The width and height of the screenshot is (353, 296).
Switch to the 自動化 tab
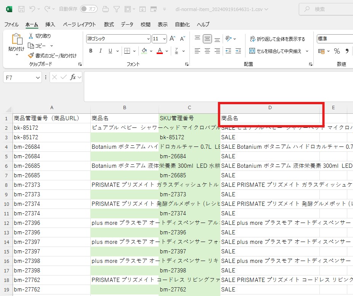182,24
